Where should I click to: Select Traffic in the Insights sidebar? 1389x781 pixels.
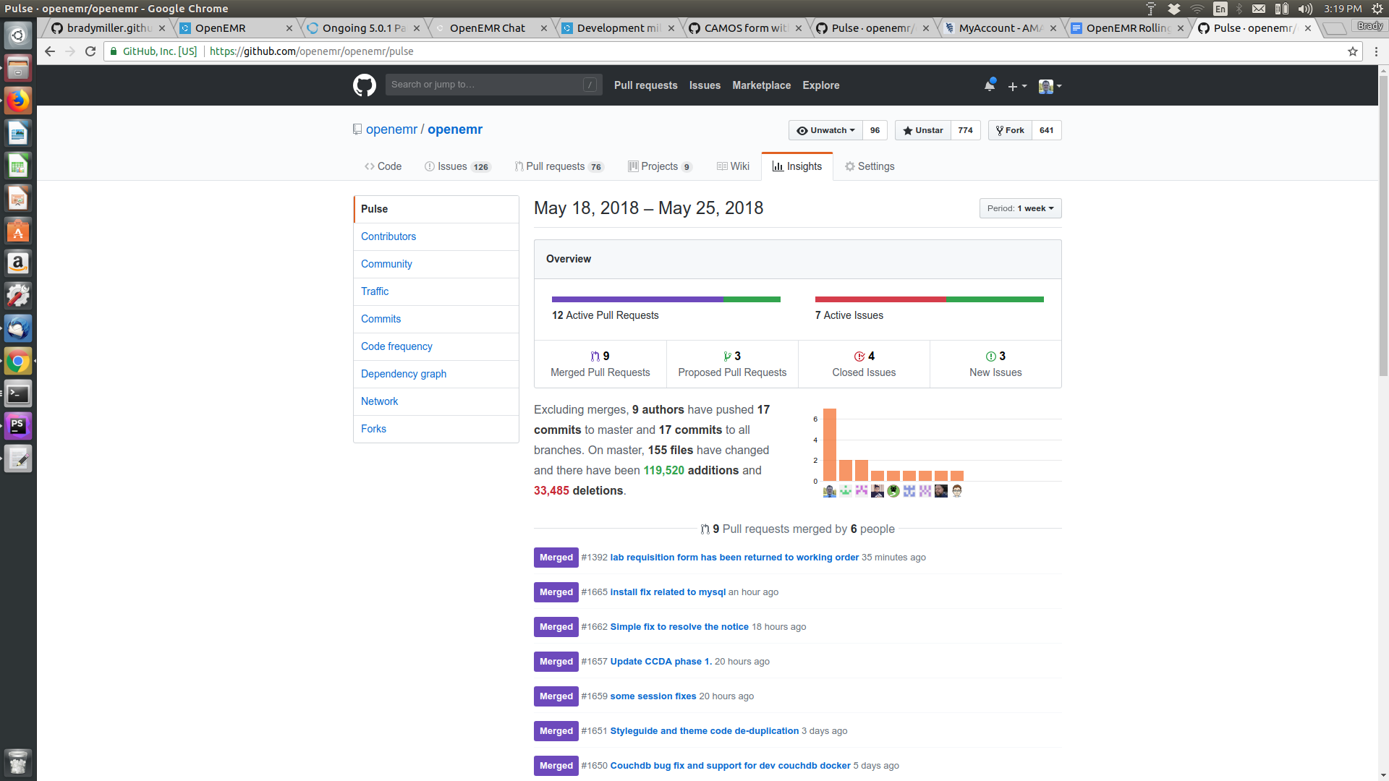pyautogui.click(x=436, y=291)
